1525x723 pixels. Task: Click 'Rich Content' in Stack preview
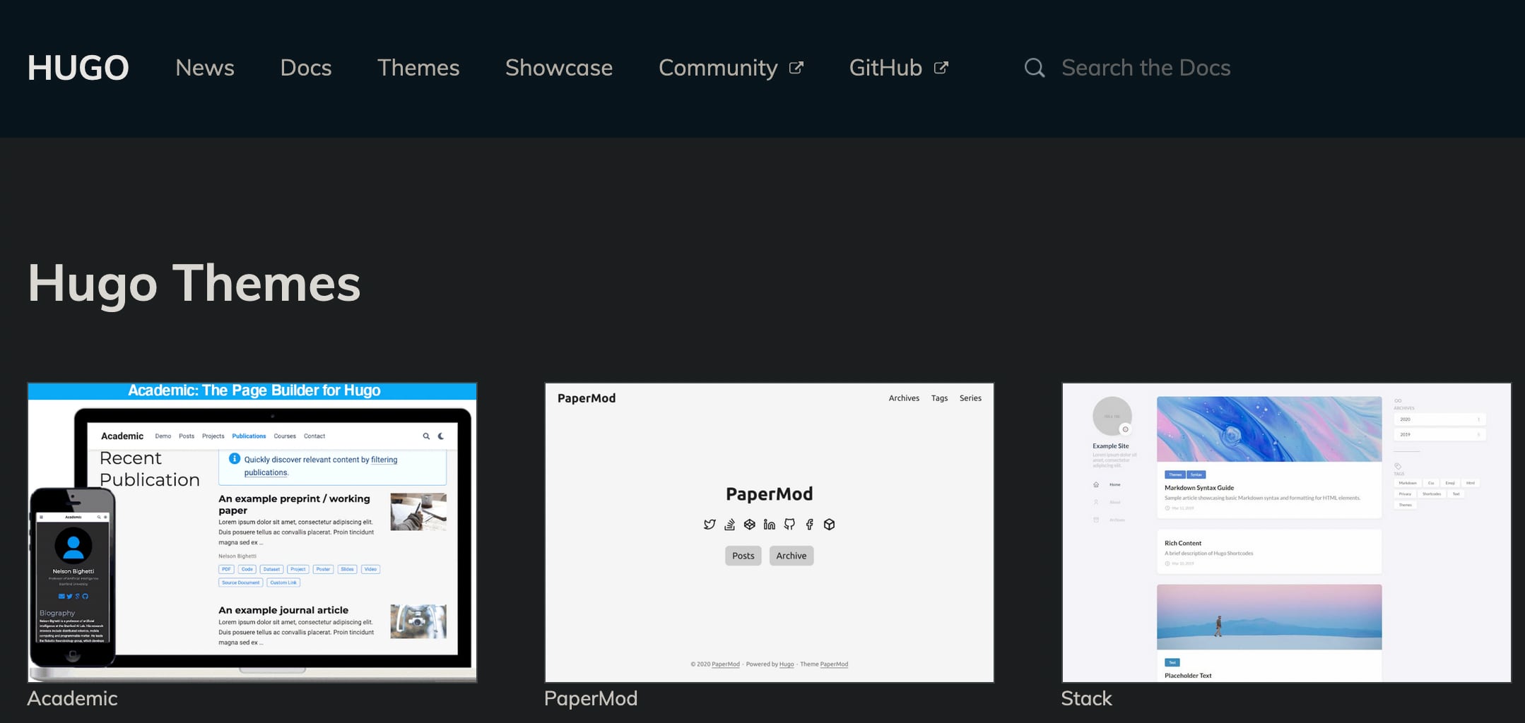tap(1183, 544)
